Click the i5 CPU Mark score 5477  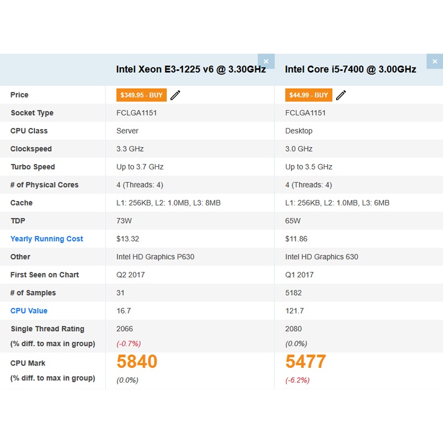tap(306, 362)
